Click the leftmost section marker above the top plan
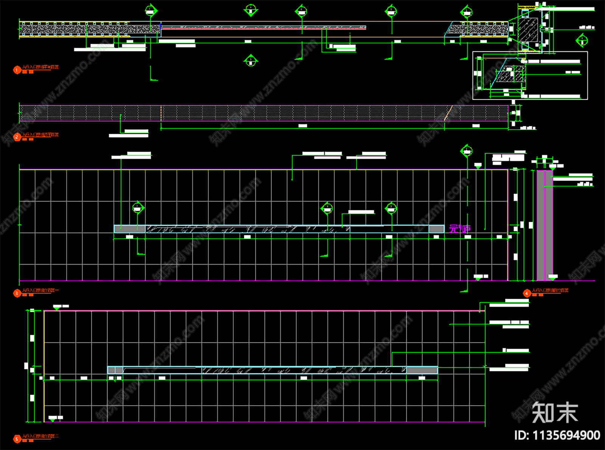 (x=151, y=11)
